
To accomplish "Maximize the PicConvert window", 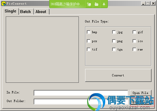I will [148, 3].
